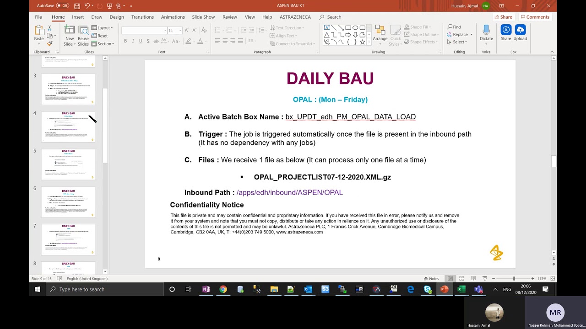Image resolution: width=586 pixels, height=329 pixels.
Task: Open the Transitions tab
Action: (142, 17)
